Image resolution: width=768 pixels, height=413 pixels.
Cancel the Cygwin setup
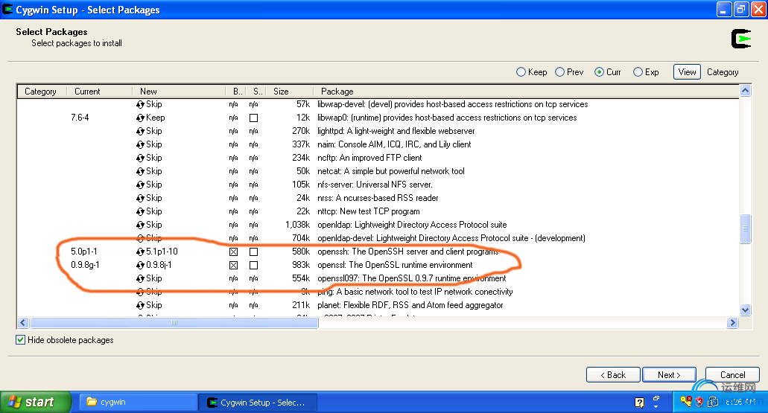[x=732, y=375]
